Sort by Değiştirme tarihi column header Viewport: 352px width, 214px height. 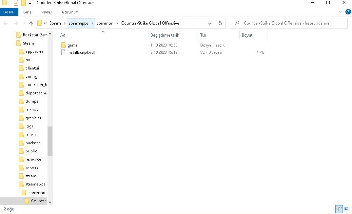click(x=165, y=35)
